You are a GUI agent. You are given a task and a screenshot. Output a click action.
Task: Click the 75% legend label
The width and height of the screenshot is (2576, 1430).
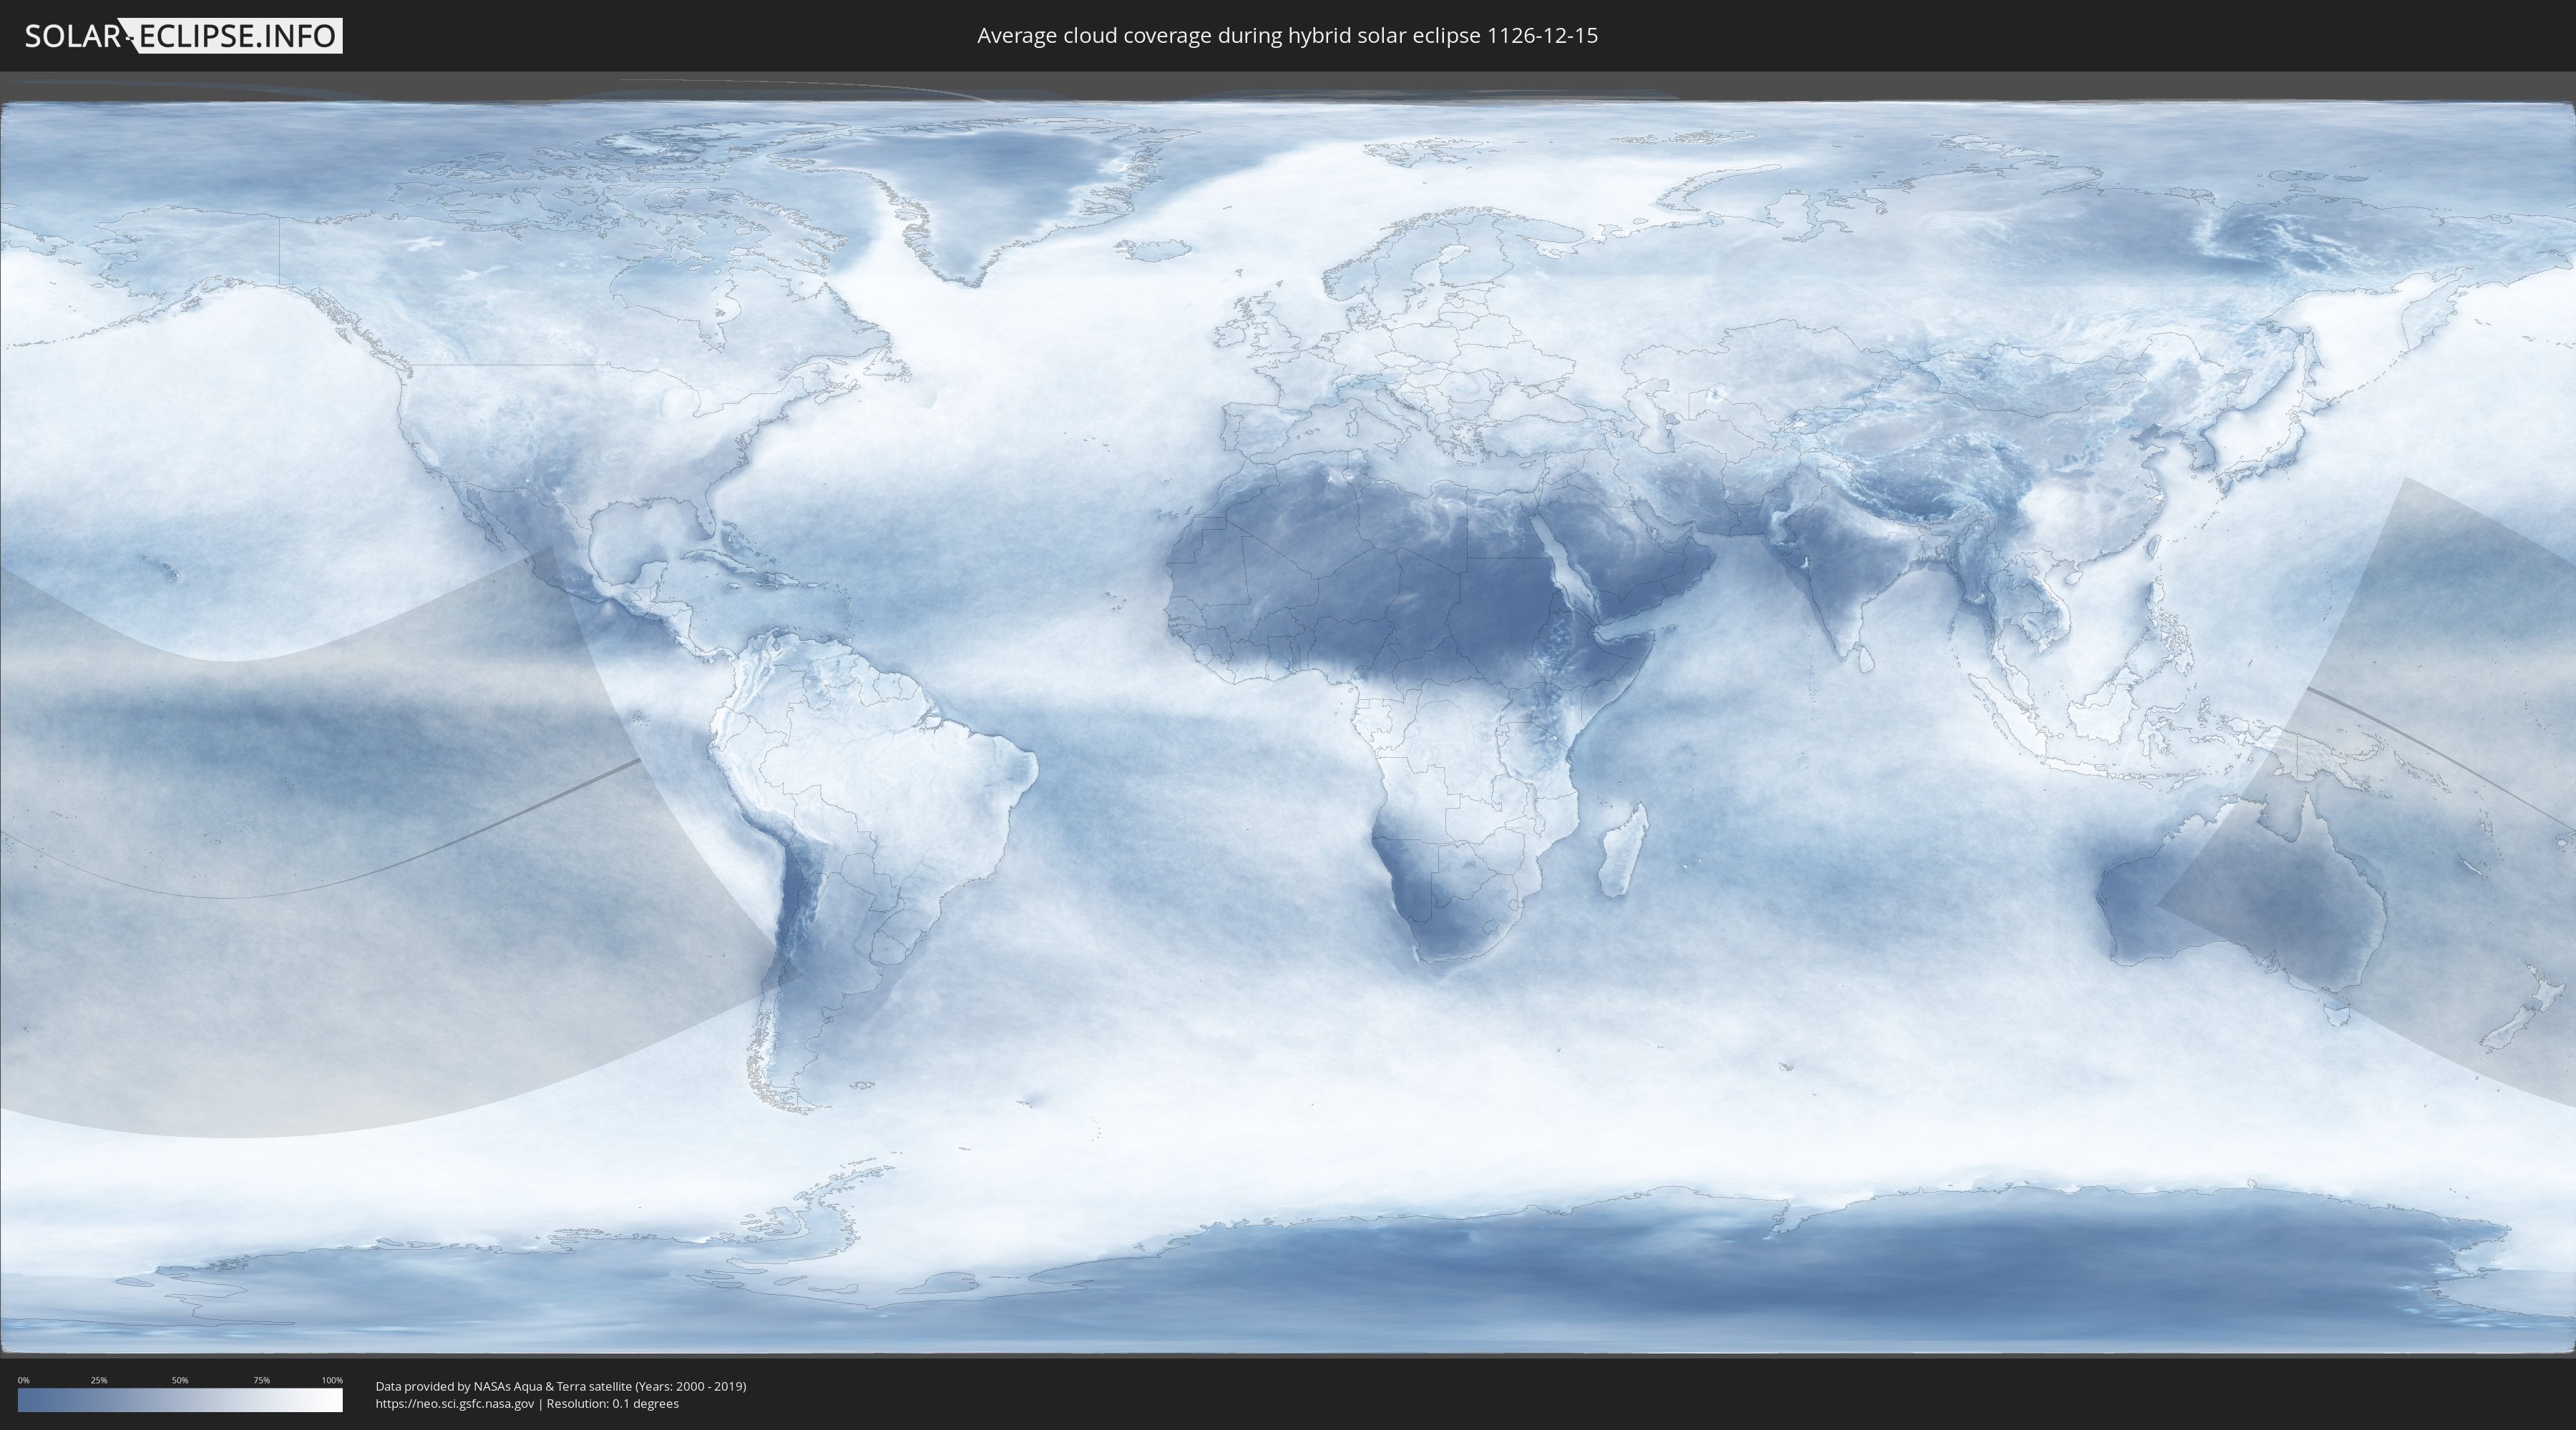261,1380
